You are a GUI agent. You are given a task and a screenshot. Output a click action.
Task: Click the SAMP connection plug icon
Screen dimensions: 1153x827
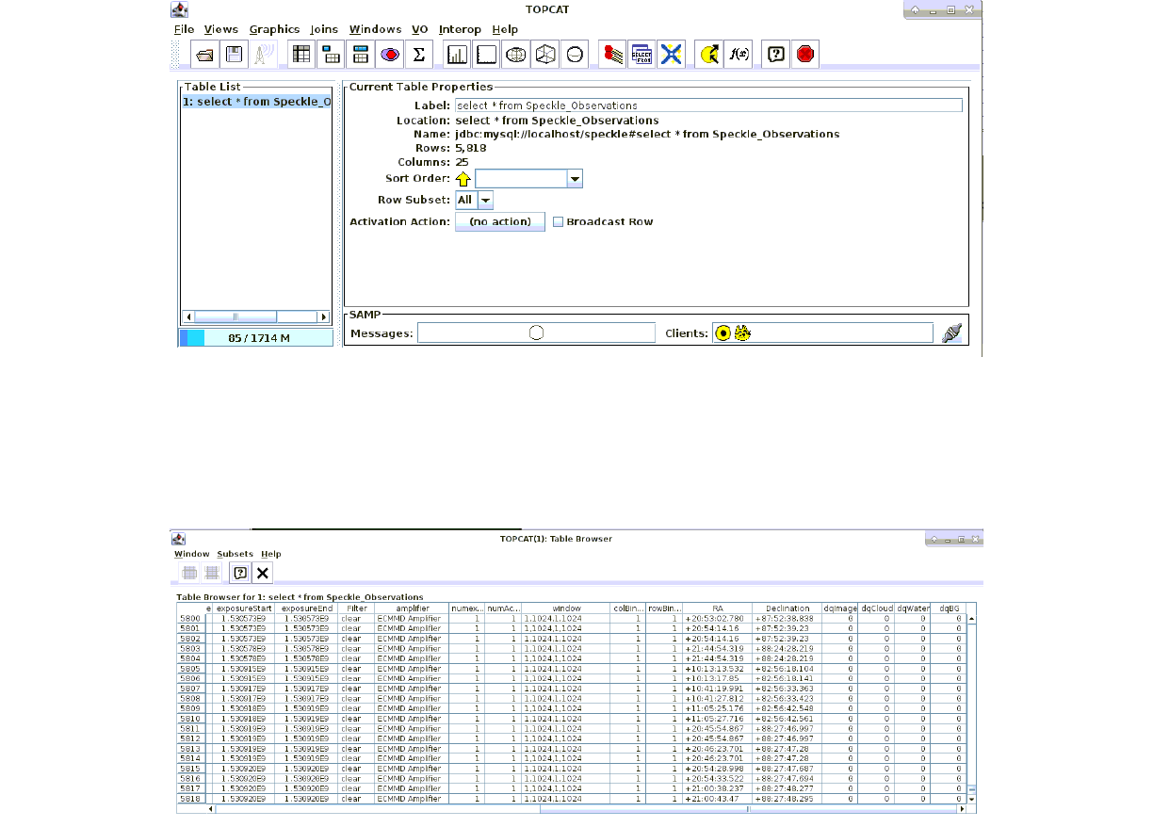[x=952, y=333]
